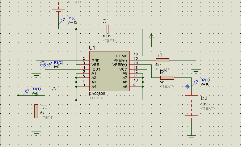Select resistor R3 symbol

tap(36, 111)
